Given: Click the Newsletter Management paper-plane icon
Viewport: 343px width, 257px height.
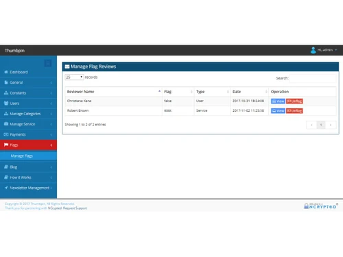Looking at the screenshot, I should [6, 188].
